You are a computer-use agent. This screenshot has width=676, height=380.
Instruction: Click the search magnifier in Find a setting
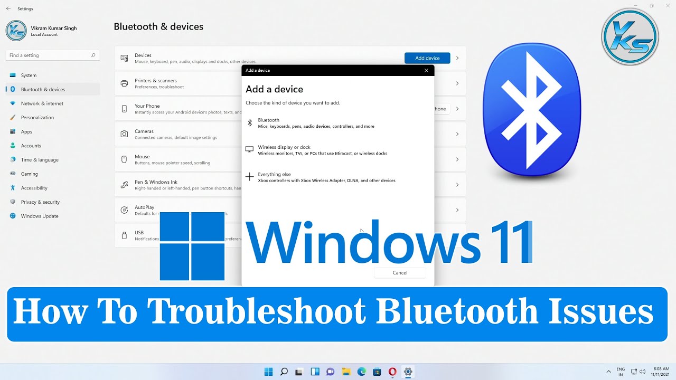[93, 55]
